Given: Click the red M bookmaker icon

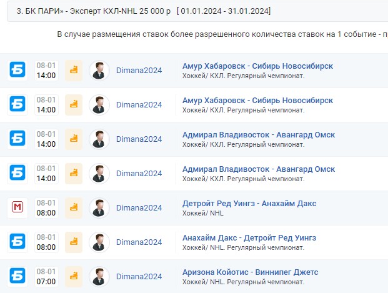Looking at the screenshot, I should 17,207.
